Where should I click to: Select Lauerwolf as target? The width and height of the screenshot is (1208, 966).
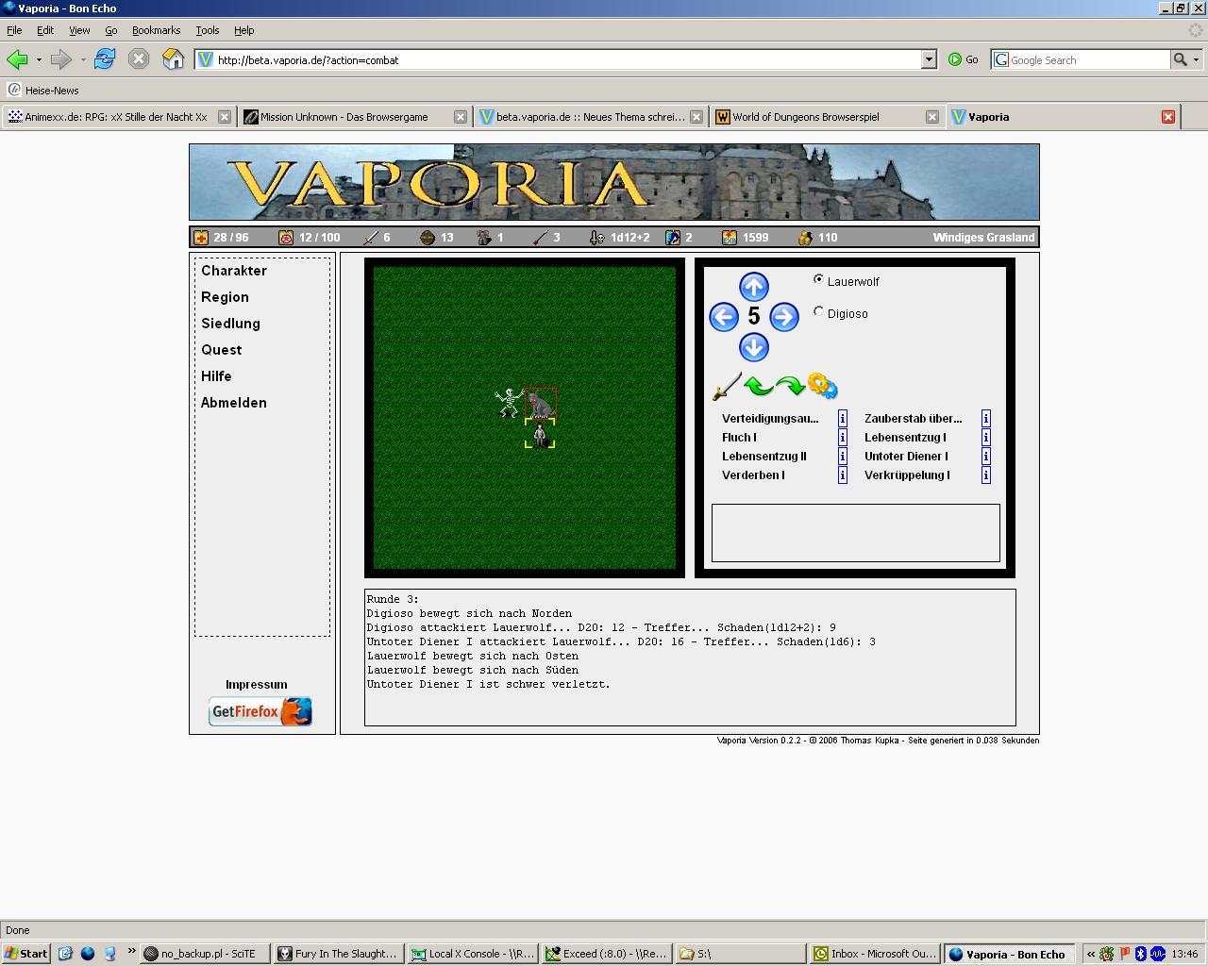(x=818, y=280)
